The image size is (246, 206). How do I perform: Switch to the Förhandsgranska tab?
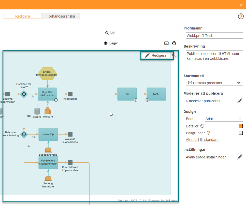coord(61,16)
